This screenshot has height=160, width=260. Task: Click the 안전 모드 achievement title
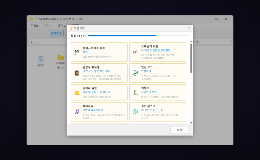pos(147,67)
